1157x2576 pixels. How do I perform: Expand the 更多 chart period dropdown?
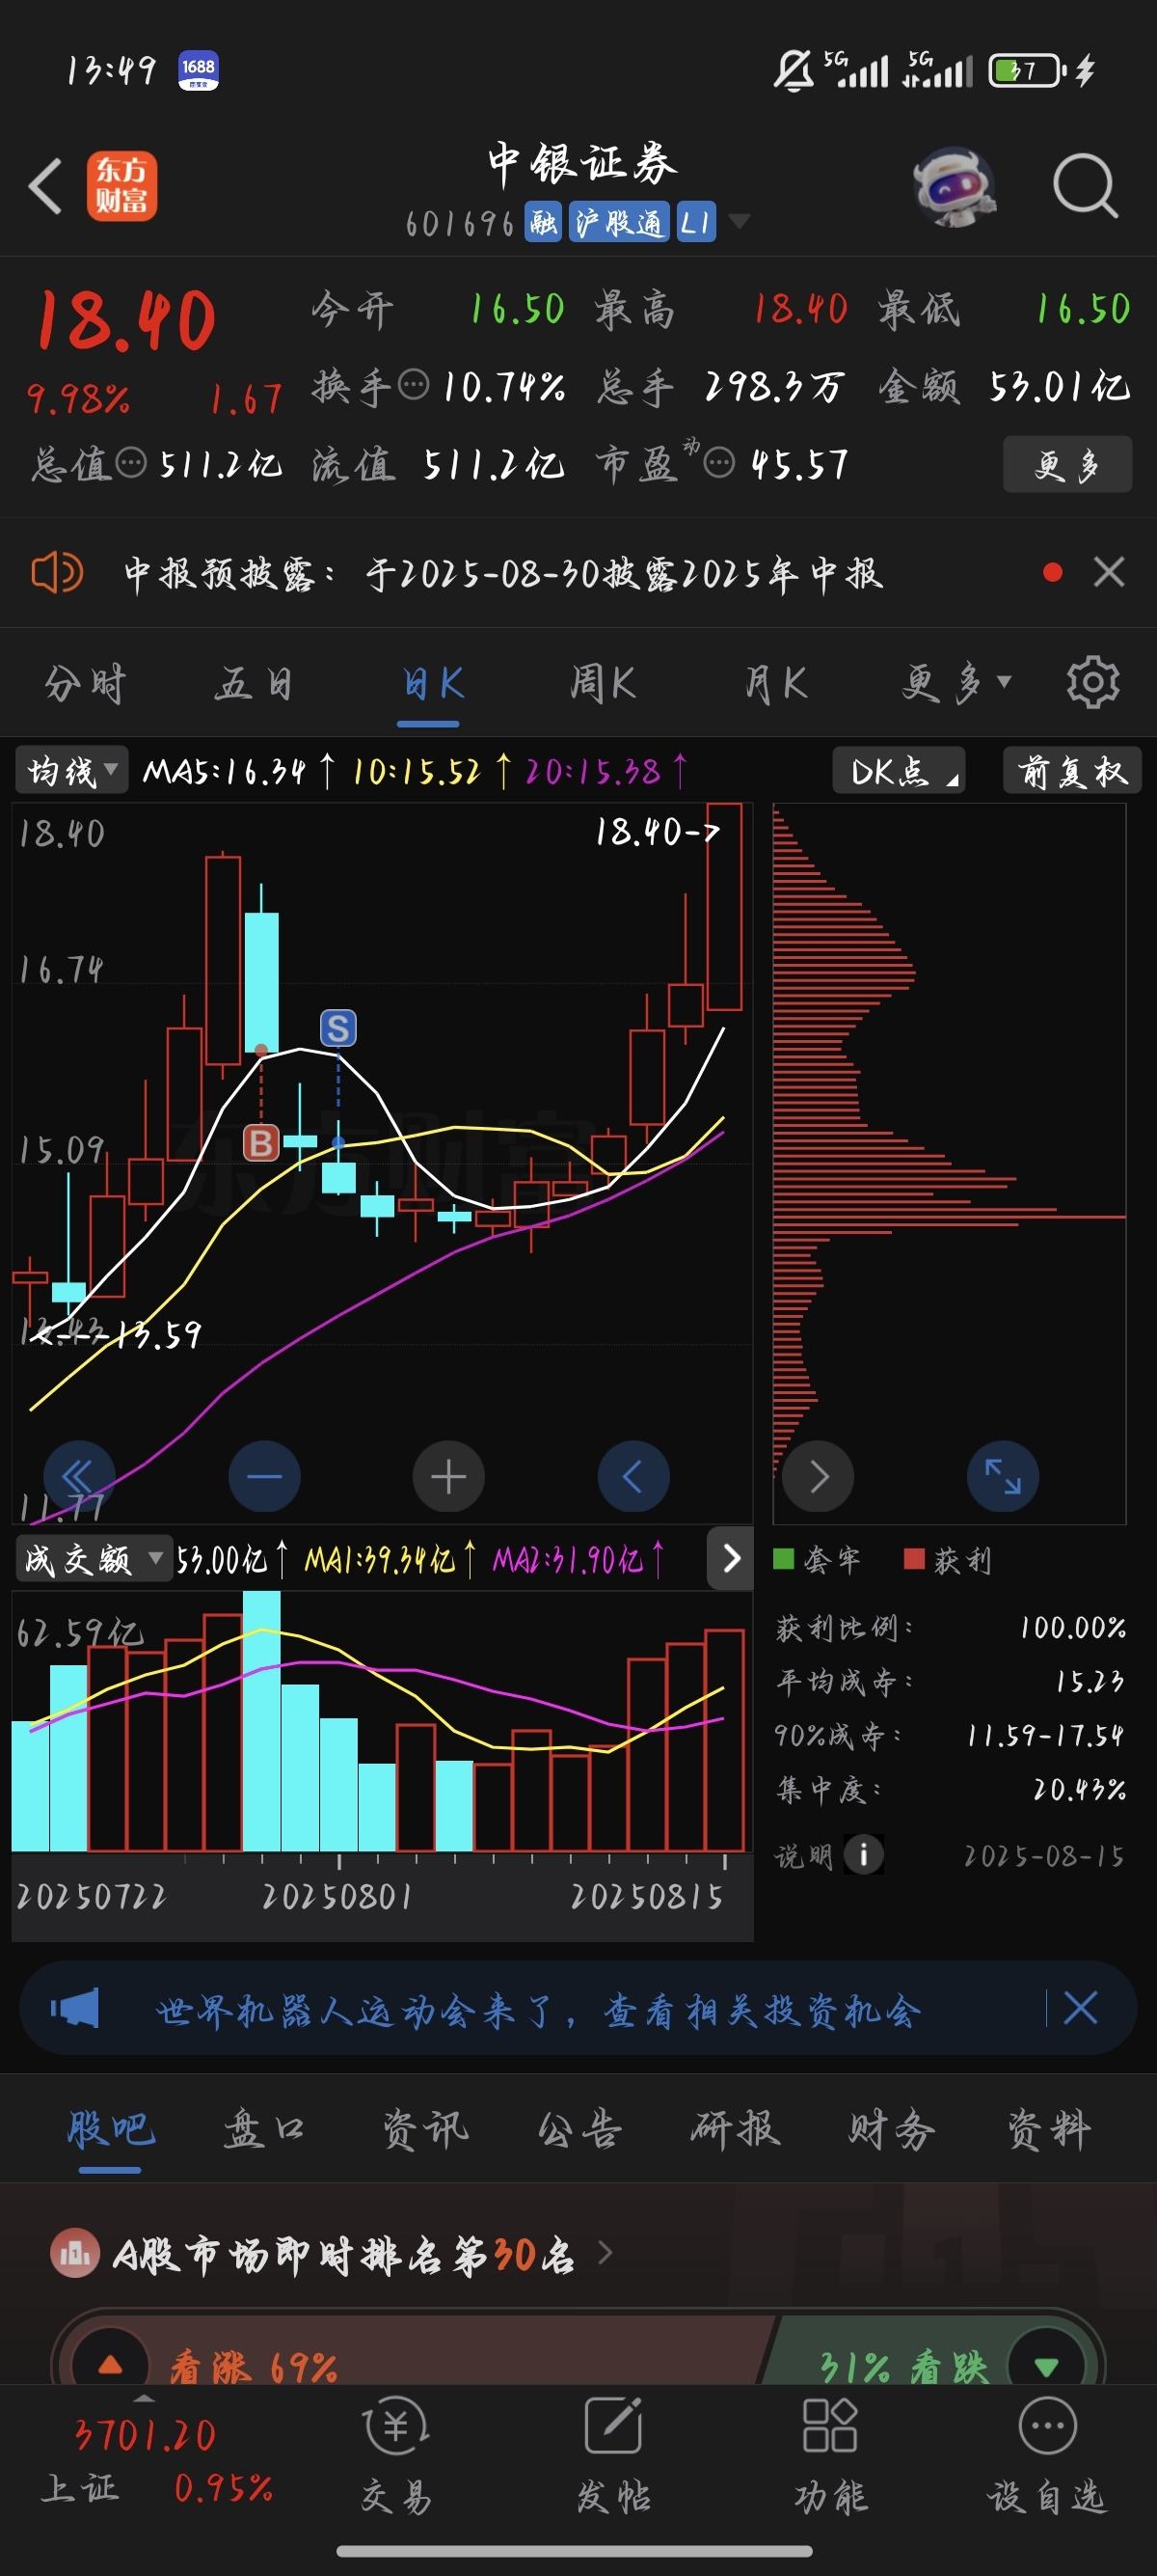(956, 683)
